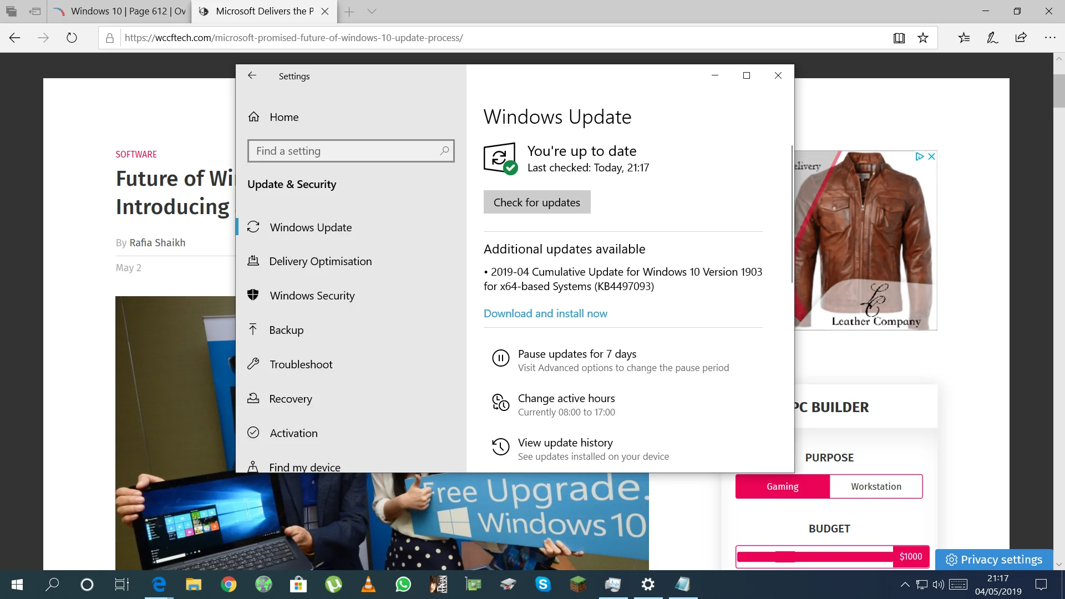
Task: Open Edge reading view icon
Action: [x=899, y=38]
